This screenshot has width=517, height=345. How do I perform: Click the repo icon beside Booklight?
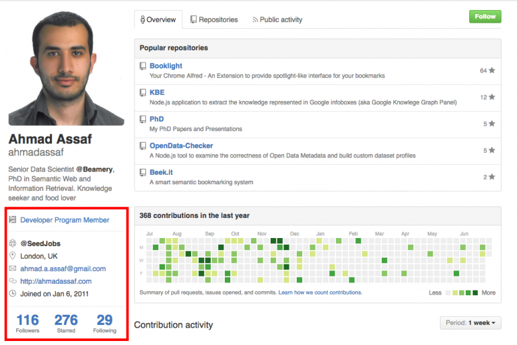(143, 66)
